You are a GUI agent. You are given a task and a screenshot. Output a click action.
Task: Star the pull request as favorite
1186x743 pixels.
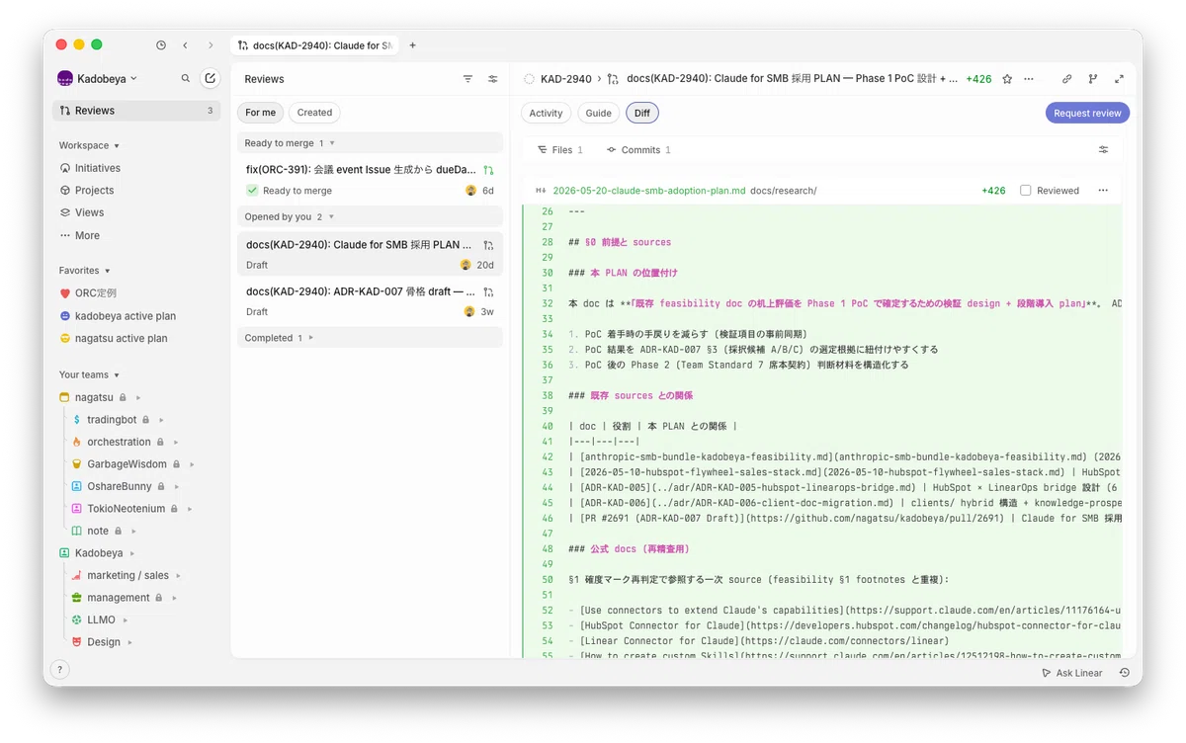click(1007, 79)
